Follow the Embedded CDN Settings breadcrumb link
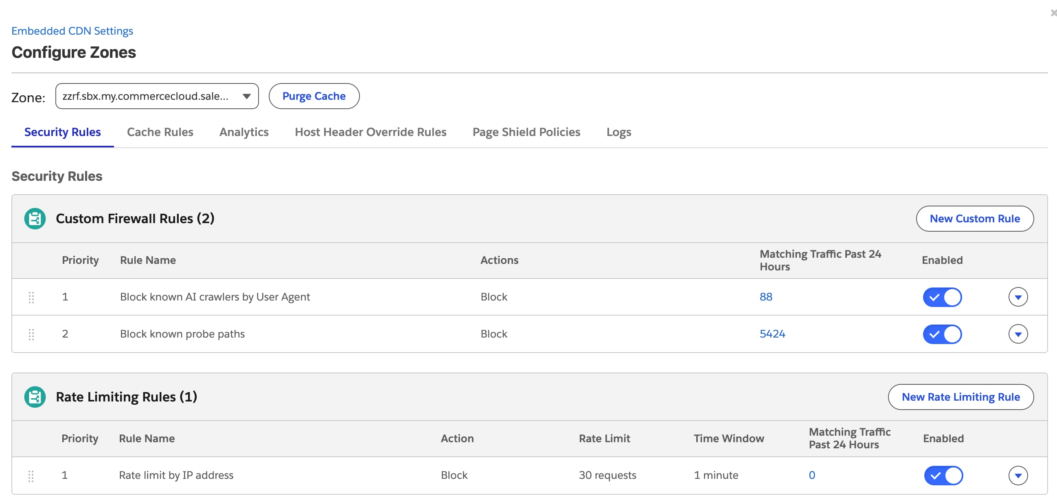Image resolution: width=1057 pixels, height=500 pixels. click(72, 31)
